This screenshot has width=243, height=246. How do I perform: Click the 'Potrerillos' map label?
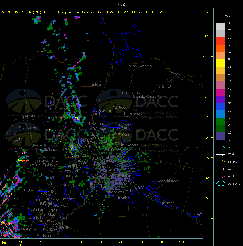[49, 161]
